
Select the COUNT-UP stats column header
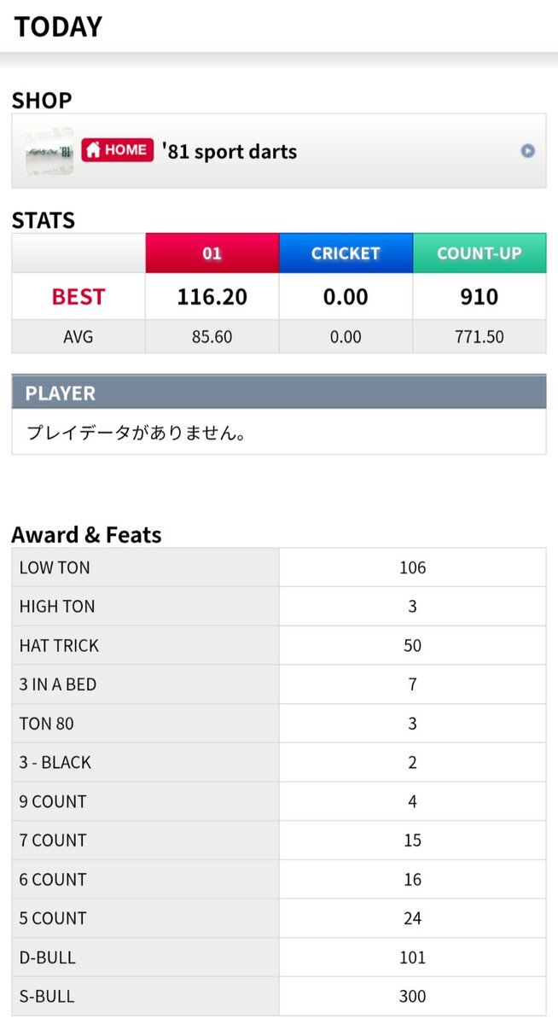pos(480,253)
